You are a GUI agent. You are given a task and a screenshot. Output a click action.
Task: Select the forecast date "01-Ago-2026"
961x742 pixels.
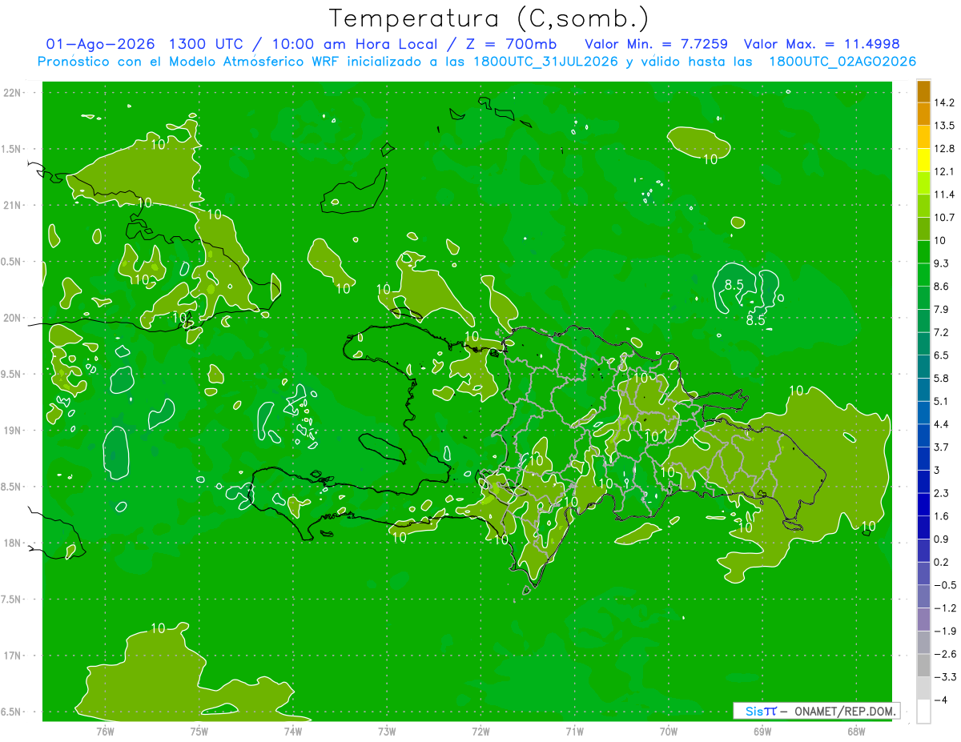[100, 44]
